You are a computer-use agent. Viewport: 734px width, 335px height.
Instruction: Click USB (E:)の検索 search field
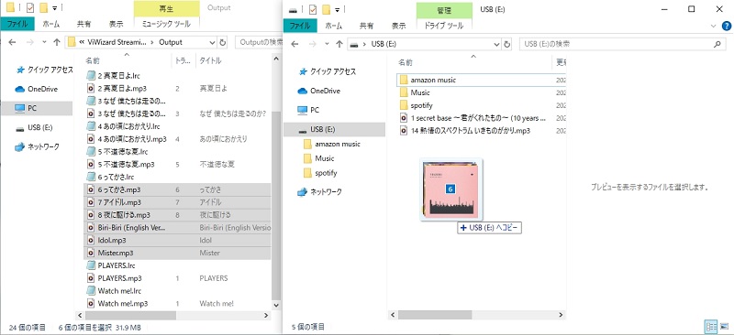[x=622, y=44]
